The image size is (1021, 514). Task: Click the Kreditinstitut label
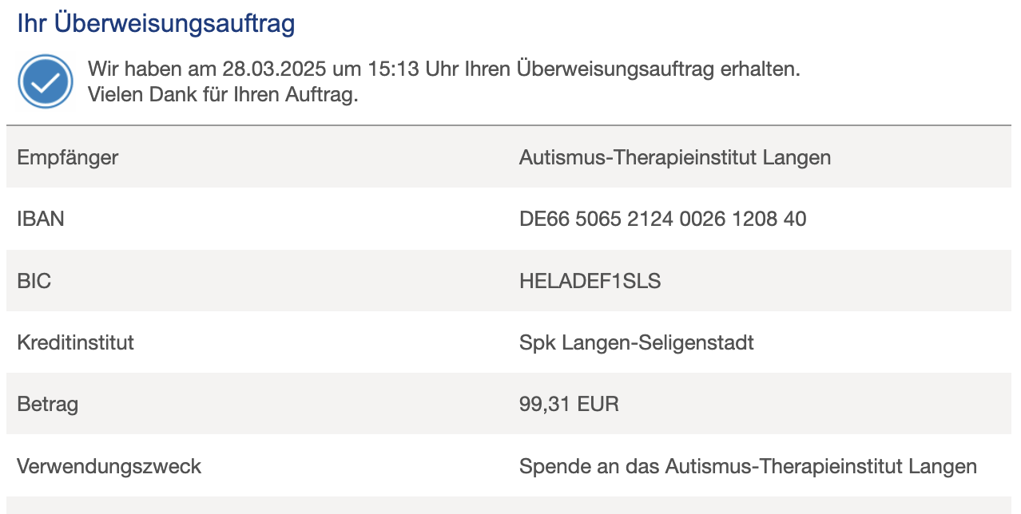(x=75, y=342)
